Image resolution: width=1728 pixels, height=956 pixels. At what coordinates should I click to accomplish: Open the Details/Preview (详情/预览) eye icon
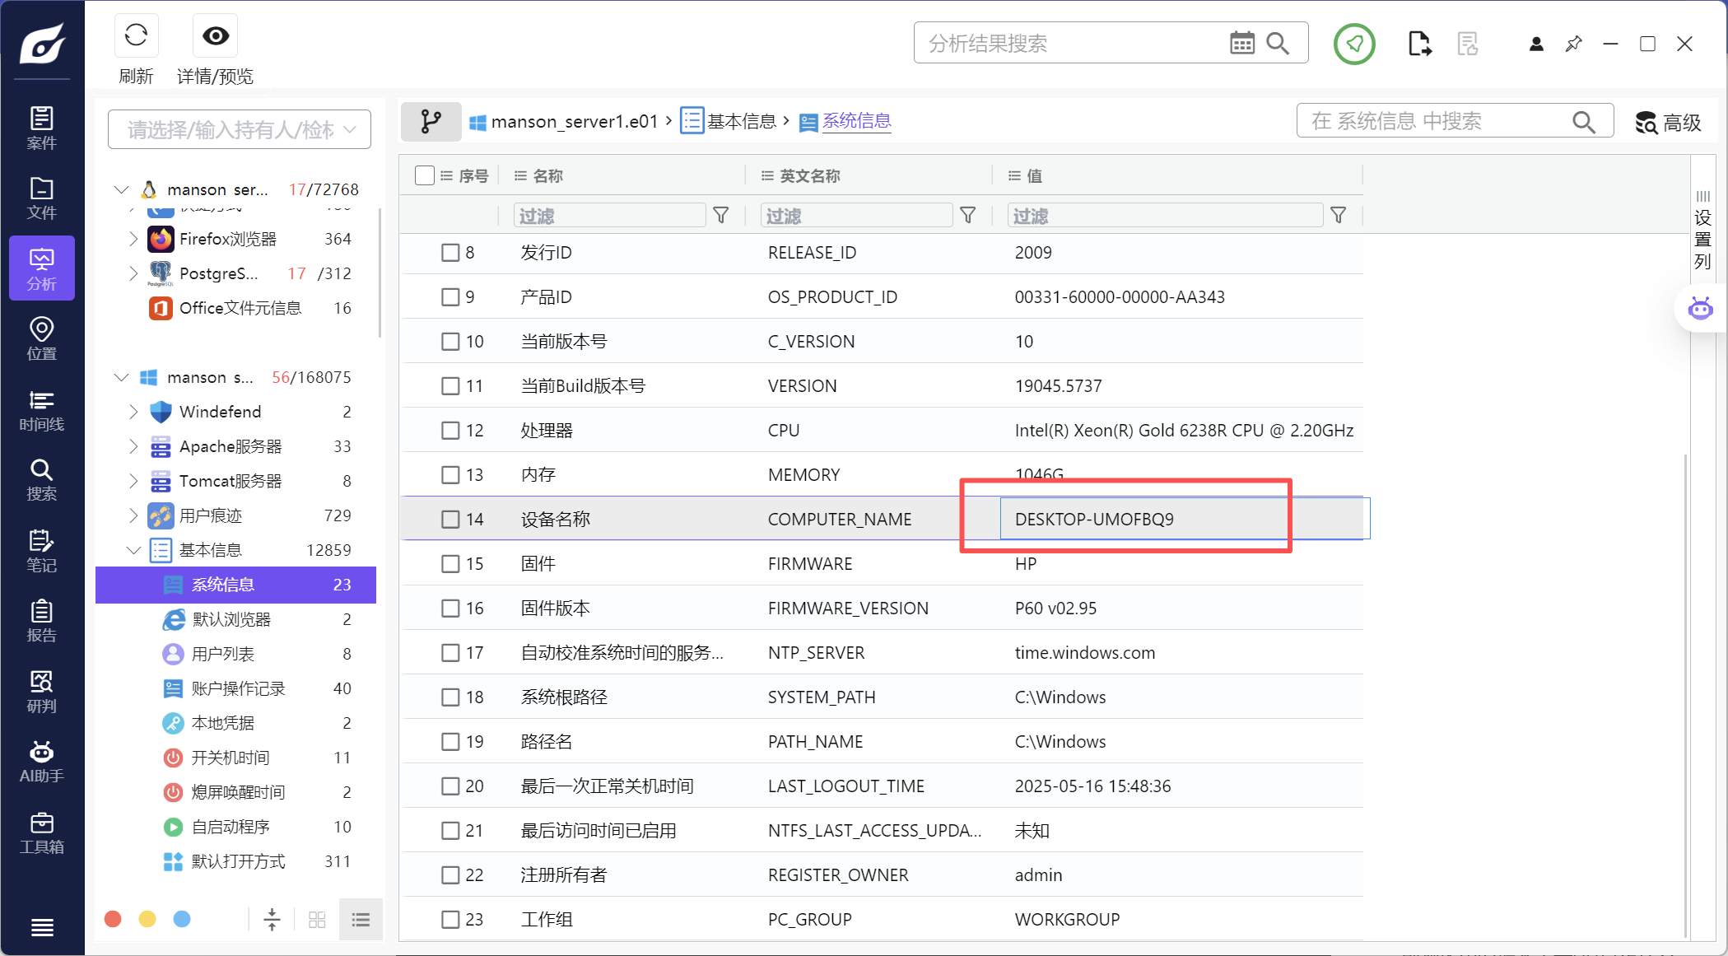[216, 35]
